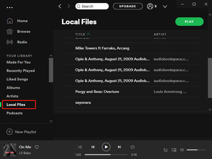This screenshot has width=212, height=159.
Task: Toggle repeat mode
Action: (132, 147)
